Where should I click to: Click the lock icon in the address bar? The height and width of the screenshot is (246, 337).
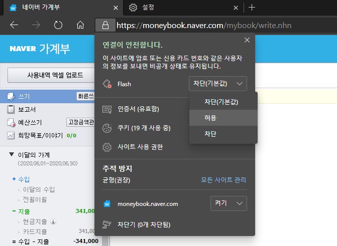pos(105,25)
